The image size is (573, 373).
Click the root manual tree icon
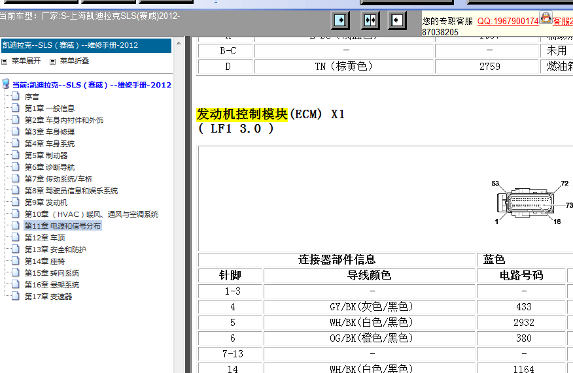(5, 84)
